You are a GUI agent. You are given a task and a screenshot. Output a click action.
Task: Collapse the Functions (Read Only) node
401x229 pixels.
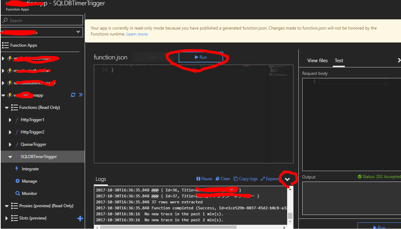pyautogui.click(x=7, y=107)
